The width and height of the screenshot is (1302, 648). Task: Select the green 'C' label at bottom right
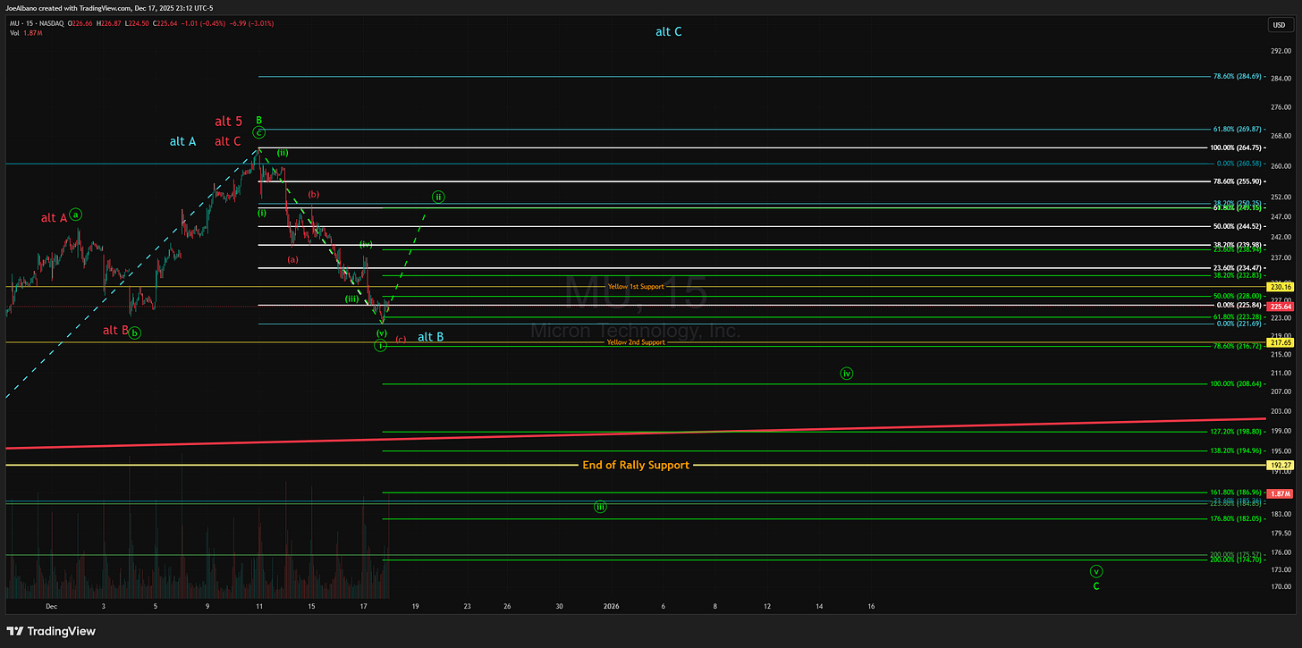(1096, 586)
